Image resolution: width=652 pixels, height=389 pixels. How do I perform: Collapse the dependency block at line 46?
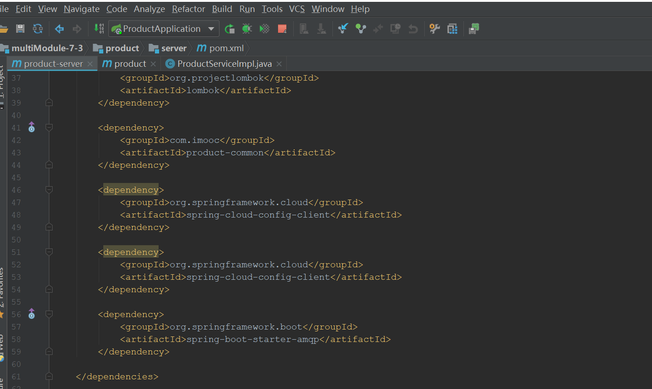tap(49, 189)
